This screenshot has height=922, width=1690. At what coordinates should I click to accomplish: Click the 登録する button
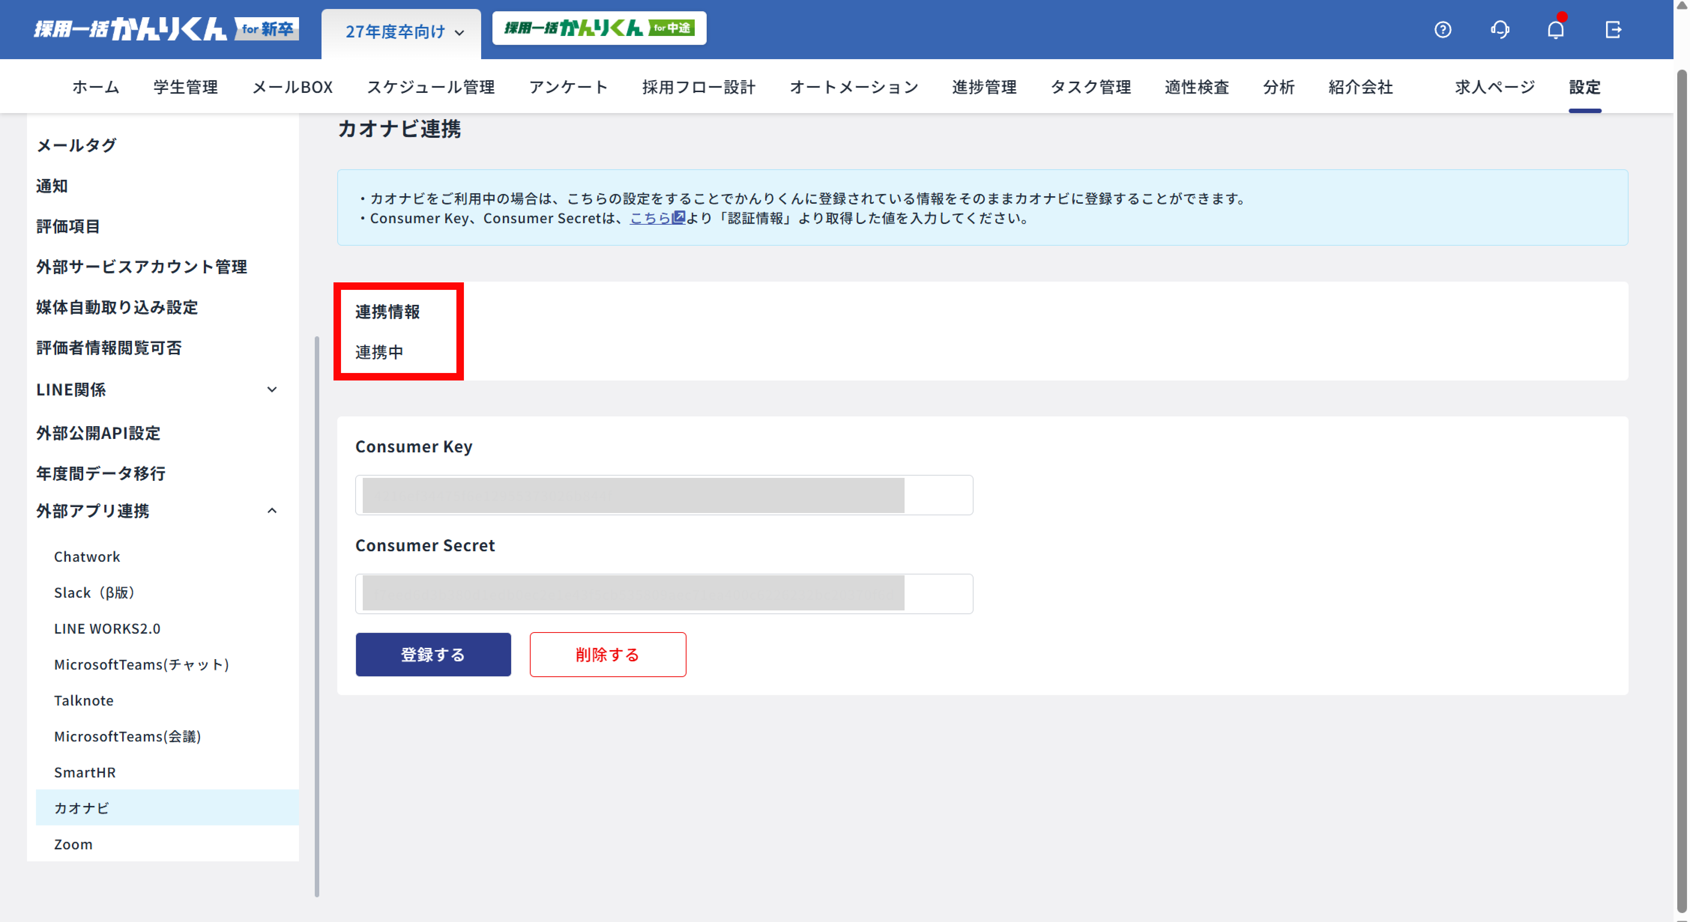433,654
